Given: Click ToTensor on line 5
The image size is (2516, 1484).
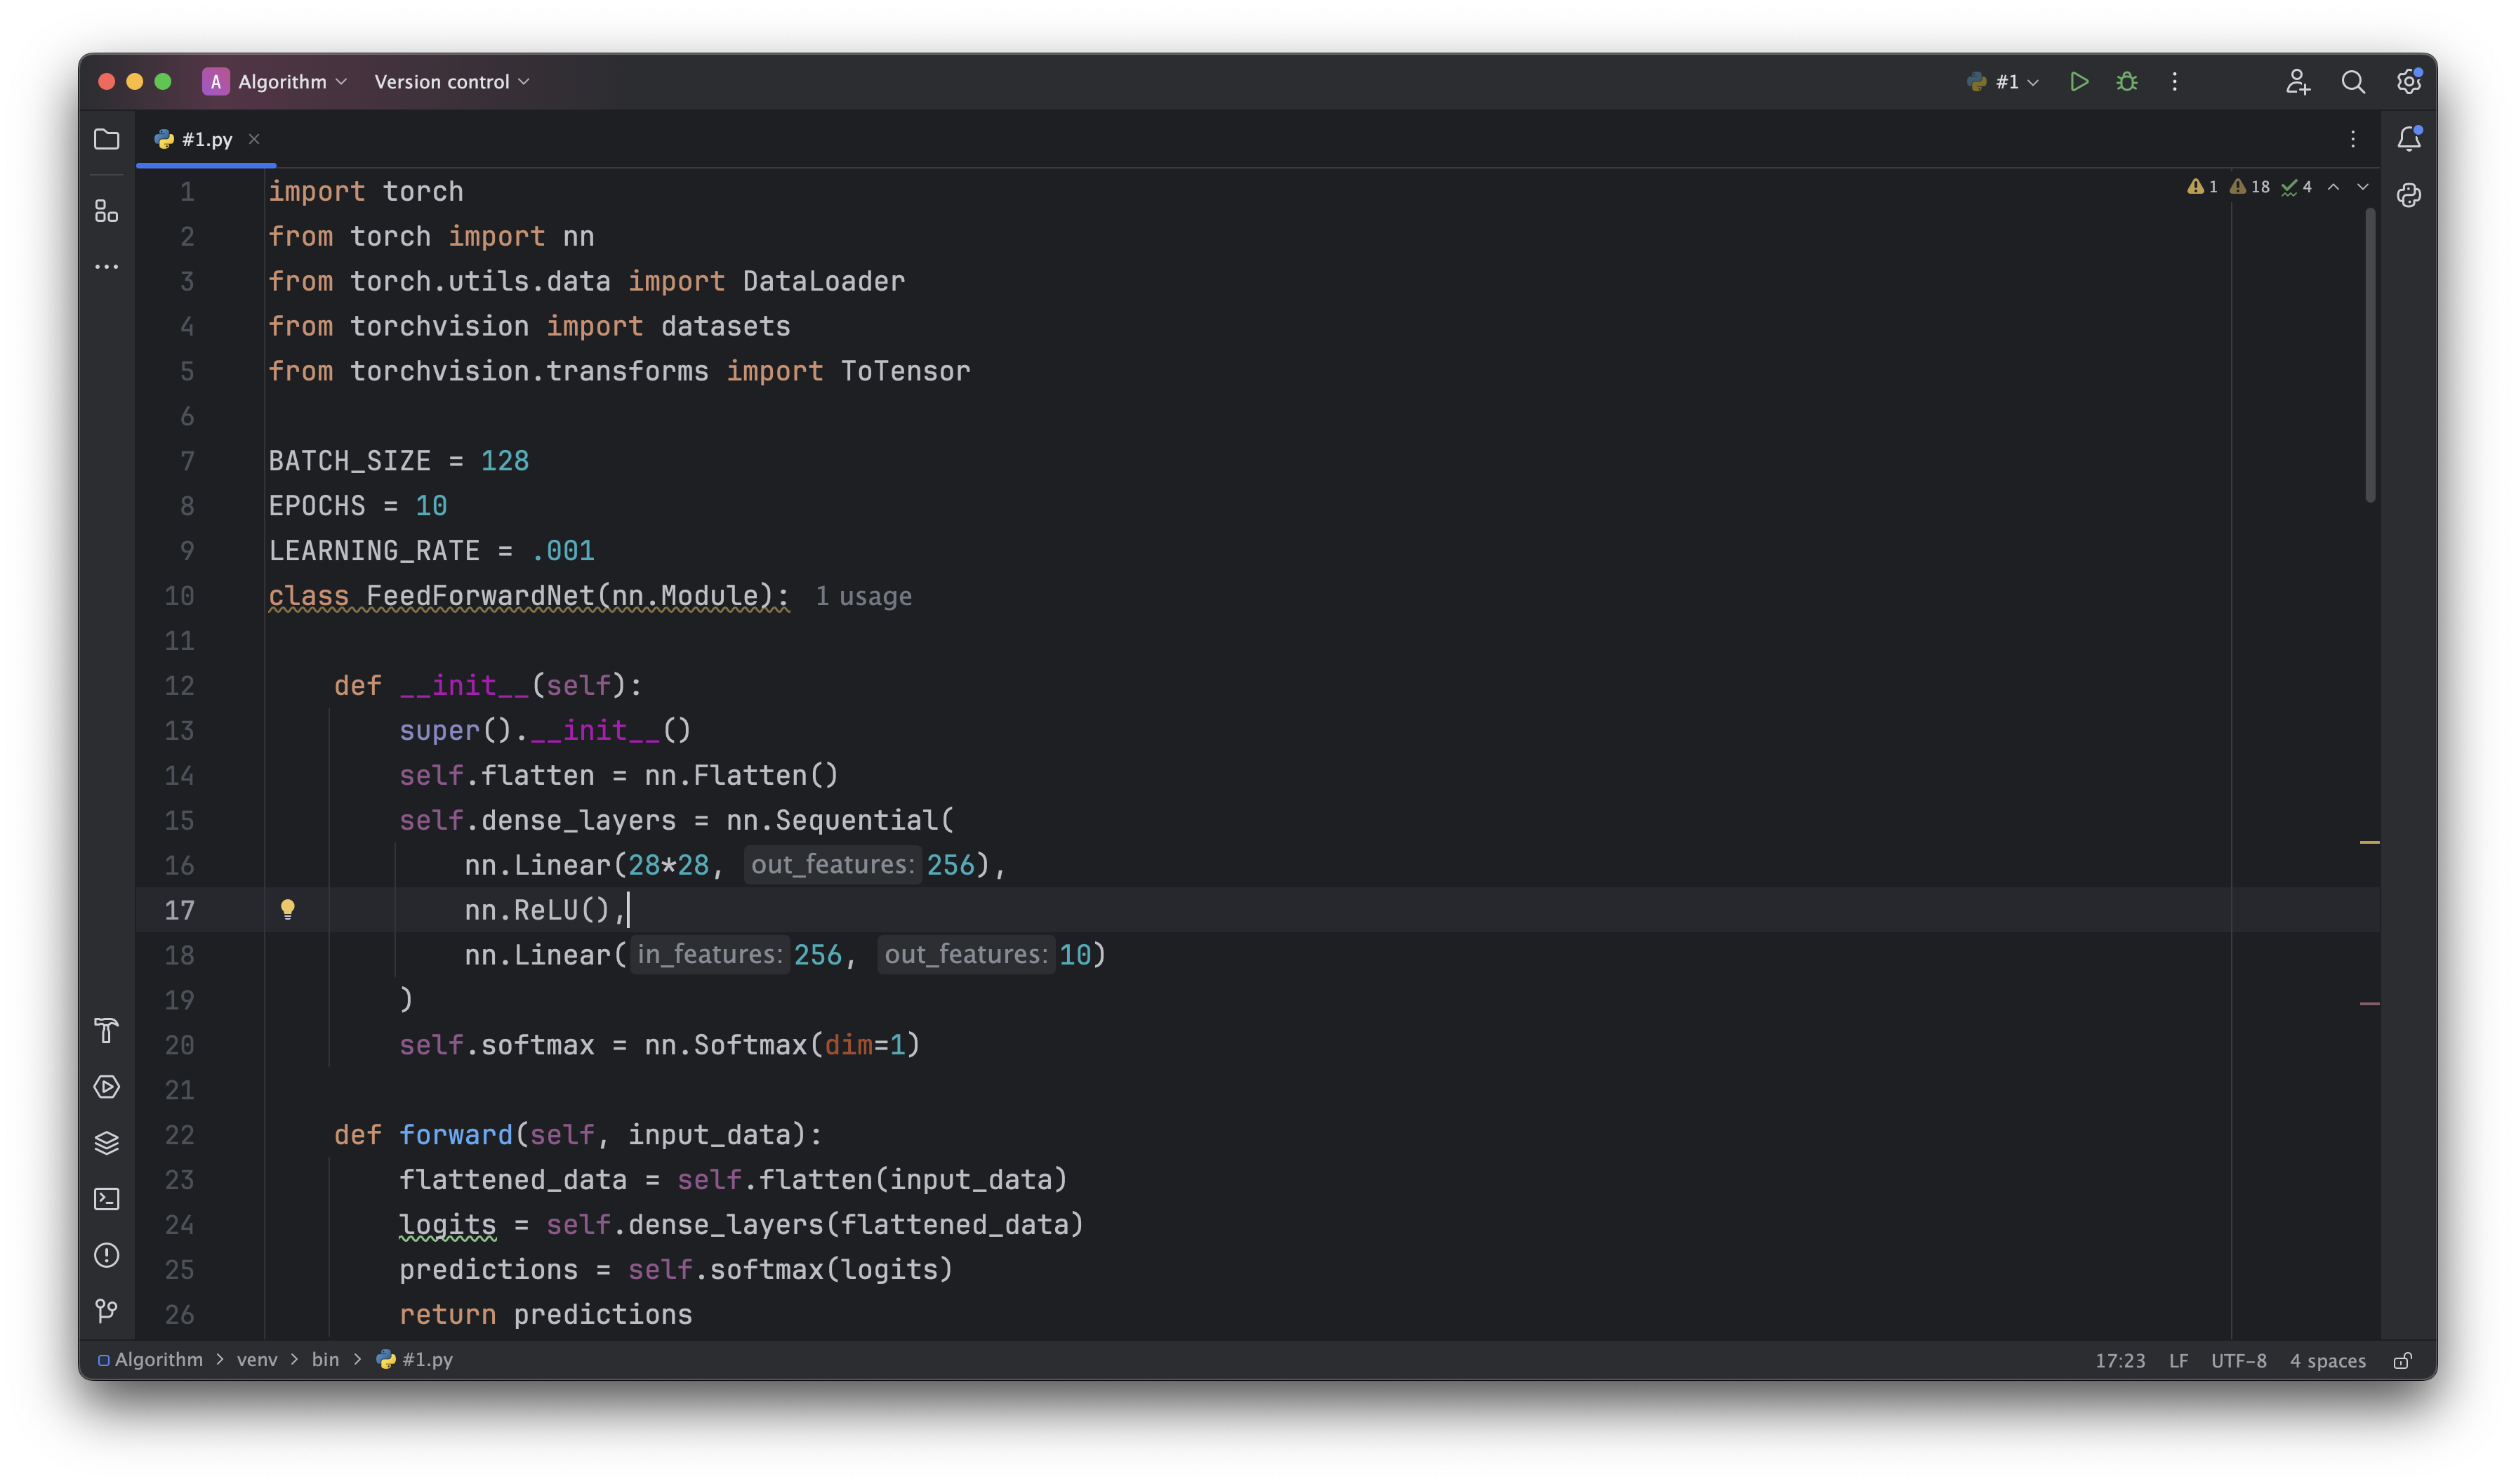Looking at the screenshot, I should pos(905,371).
